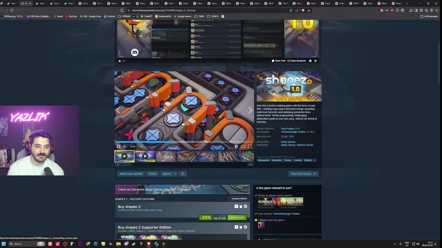Open friend avatar who wants this game
442x248 pixels.
[x=261, y=225]
